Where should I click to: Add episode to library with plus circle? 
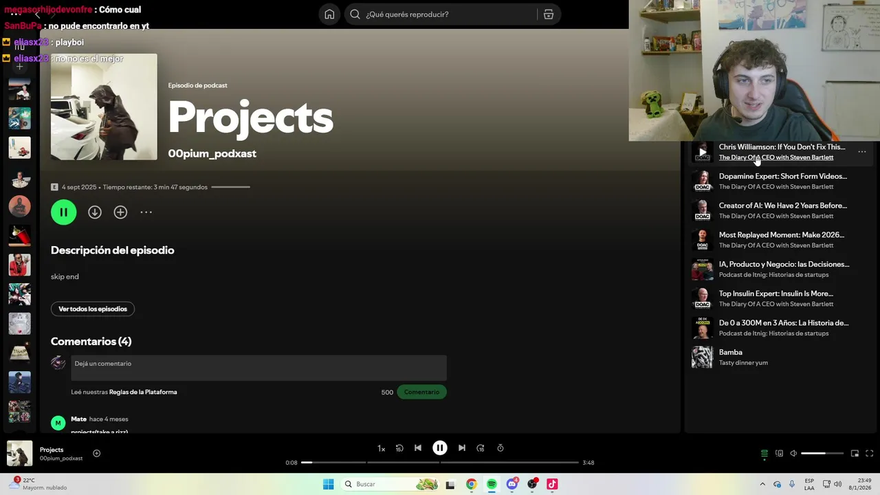[120, 212]
